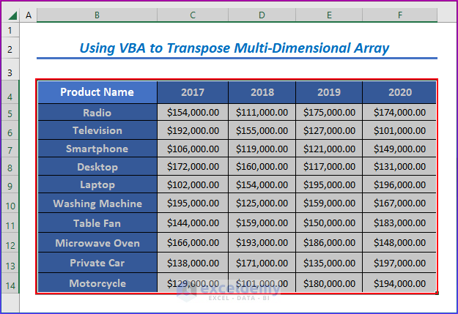The image size is (458, 314).
Task: Click Smartphone's 2017 value $106,000.00
Action: click(x=193, y=149)
